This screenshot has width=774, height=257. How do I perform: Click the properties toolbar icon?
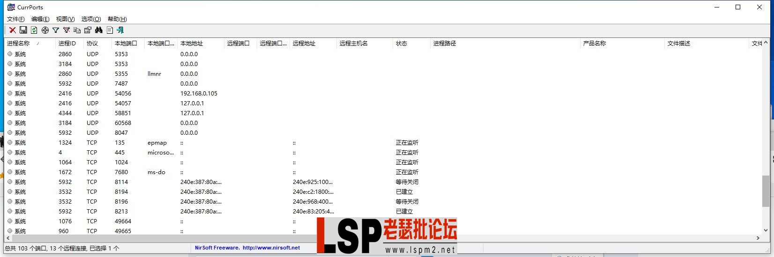coord(88,30)
